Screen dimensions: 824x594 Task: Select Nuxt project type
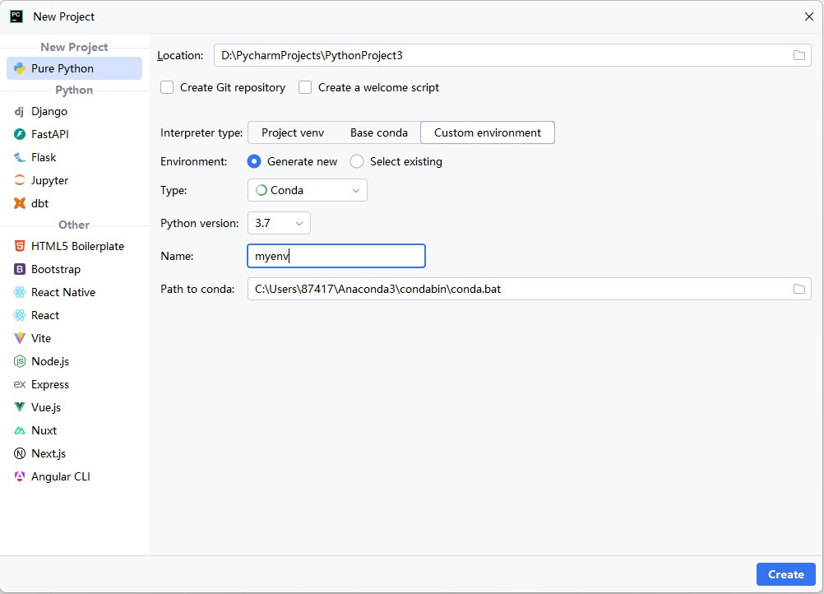click(x=74, y=430)
